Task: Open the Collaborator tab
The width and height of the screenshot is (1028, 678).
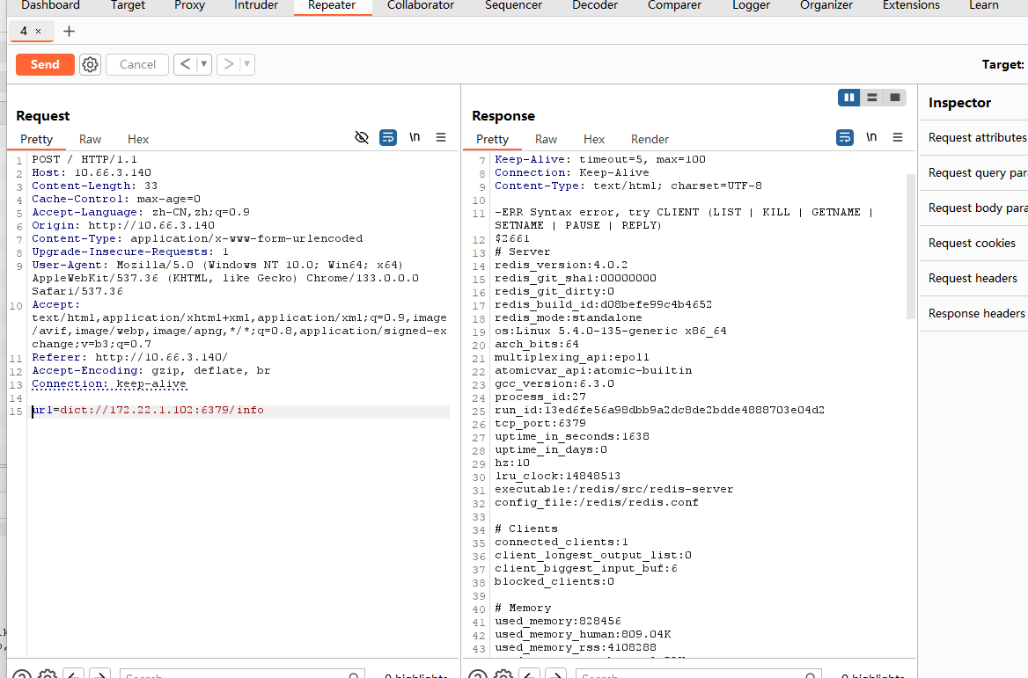Action: [420, 5]
